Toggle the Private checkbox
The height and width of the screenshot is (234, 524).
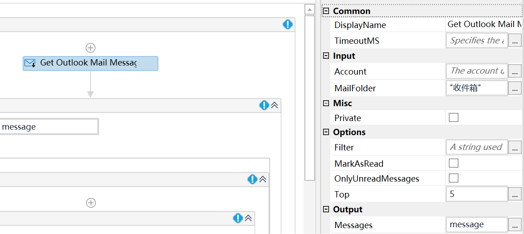(453, 118)
